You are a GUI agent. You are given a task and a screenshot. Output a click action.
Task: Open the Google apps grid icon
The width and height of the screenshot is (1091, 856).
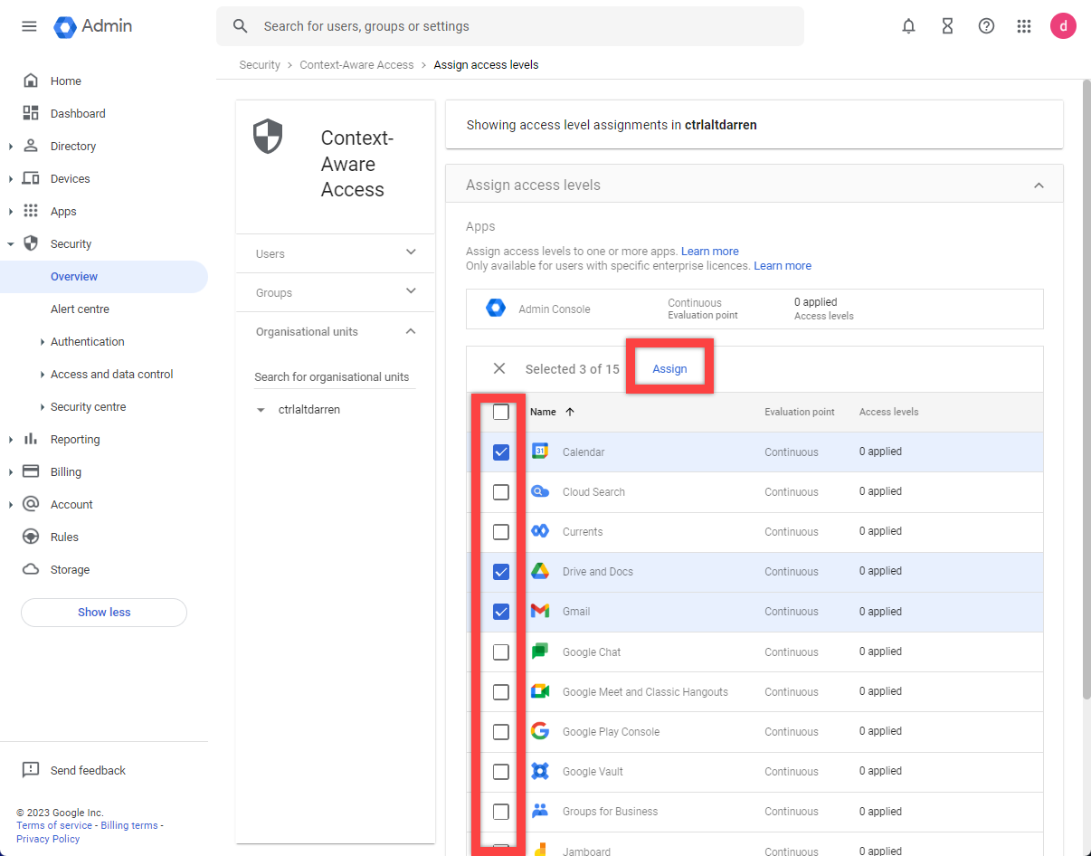pos(1024,26)
